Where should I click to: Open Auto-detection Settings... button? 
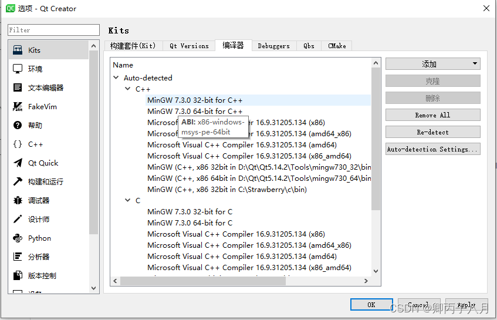point(433,149)
